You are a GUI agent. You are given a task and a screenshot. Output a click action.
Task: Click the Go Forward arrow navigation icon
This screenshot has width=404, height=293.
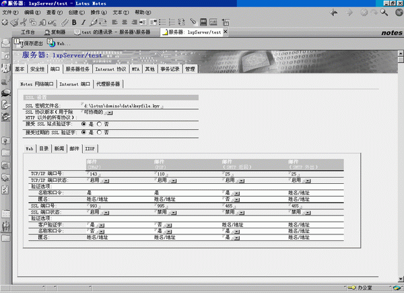(349, 12)
